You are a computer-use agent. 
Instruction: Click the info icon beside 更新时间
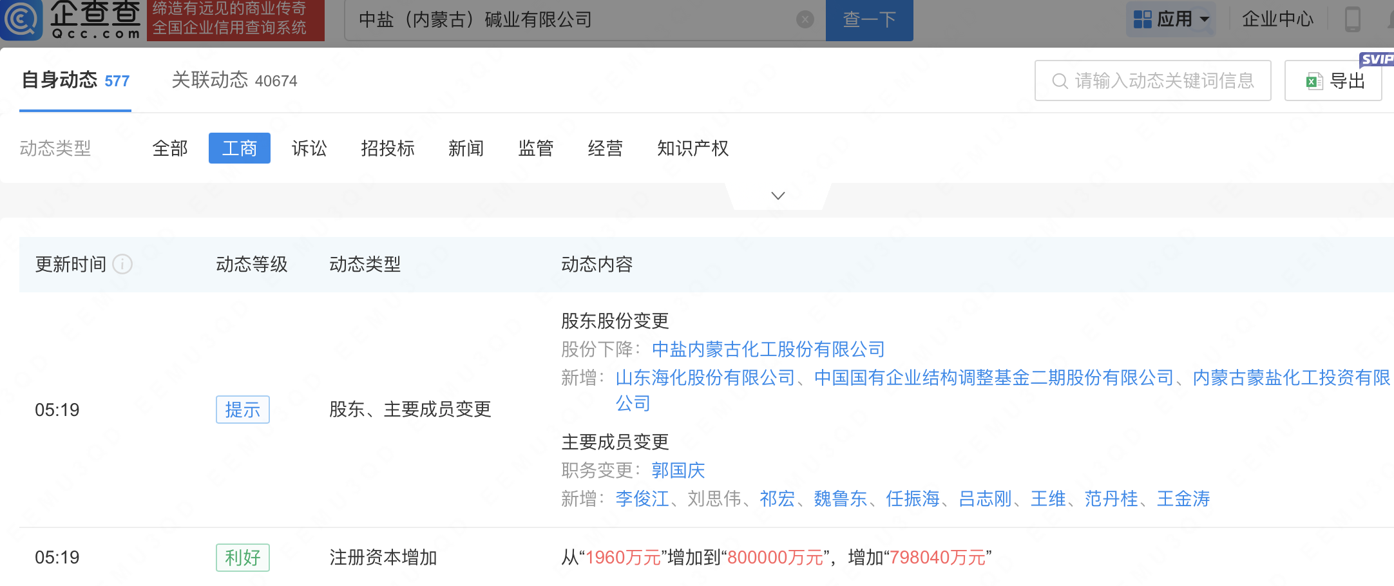click(x=122, y=264)
